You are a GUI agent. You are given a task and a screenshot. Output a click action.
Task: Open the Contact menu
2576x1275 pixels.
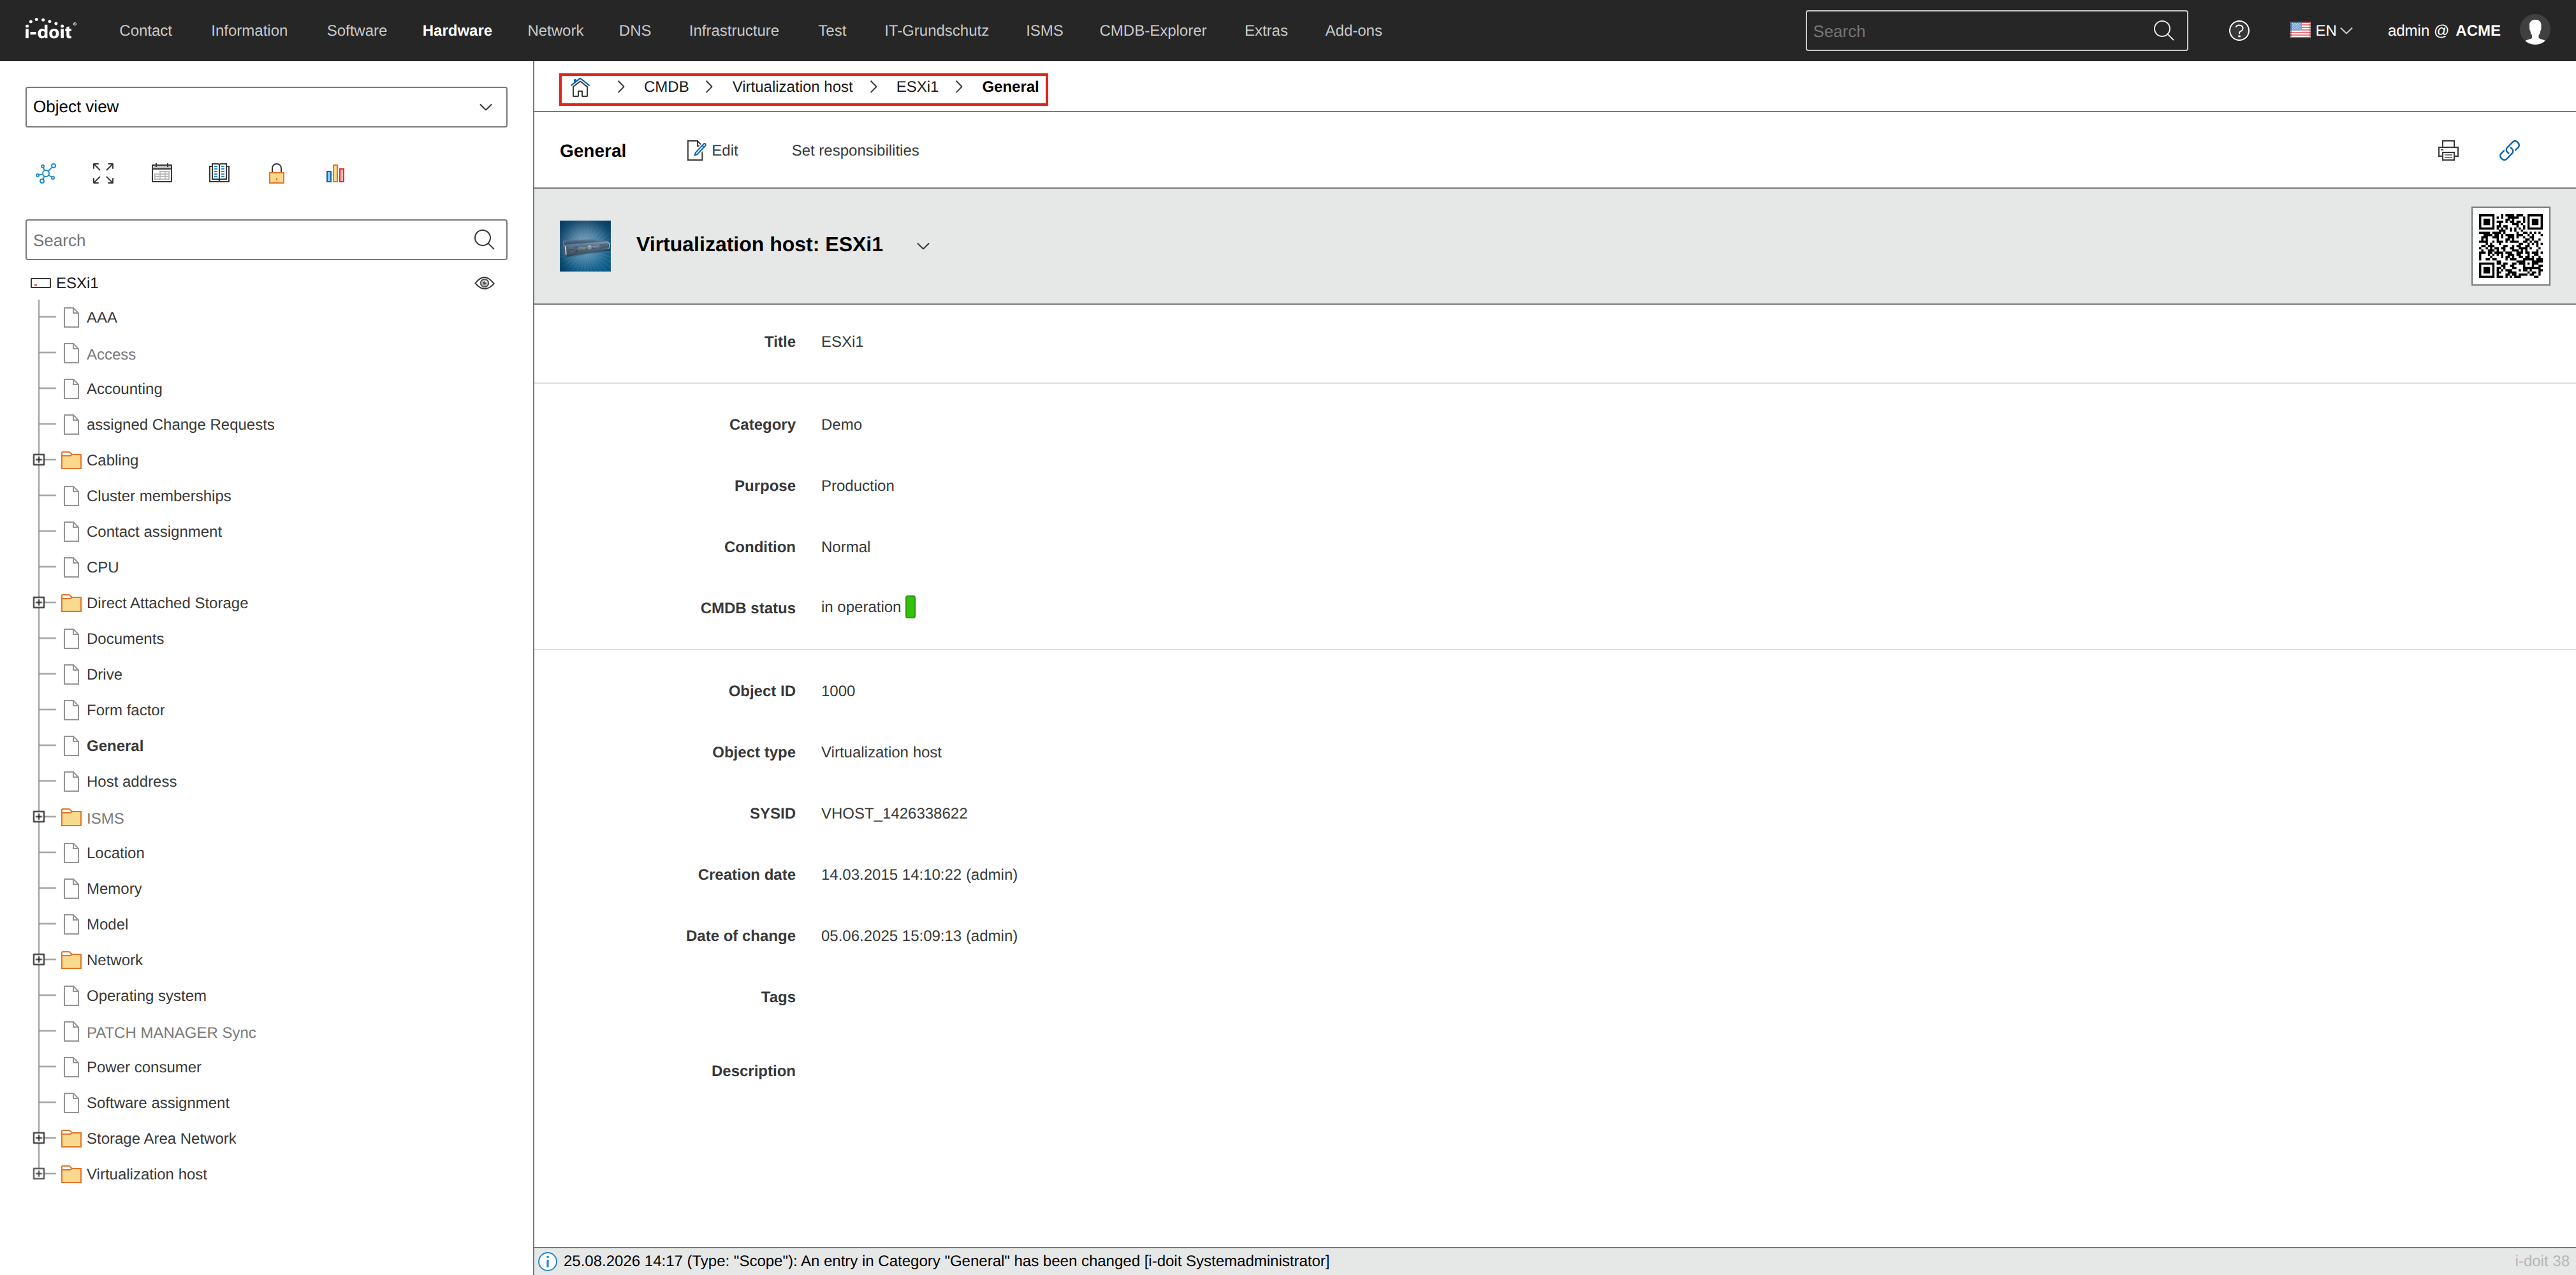click(x=145, y=31)
